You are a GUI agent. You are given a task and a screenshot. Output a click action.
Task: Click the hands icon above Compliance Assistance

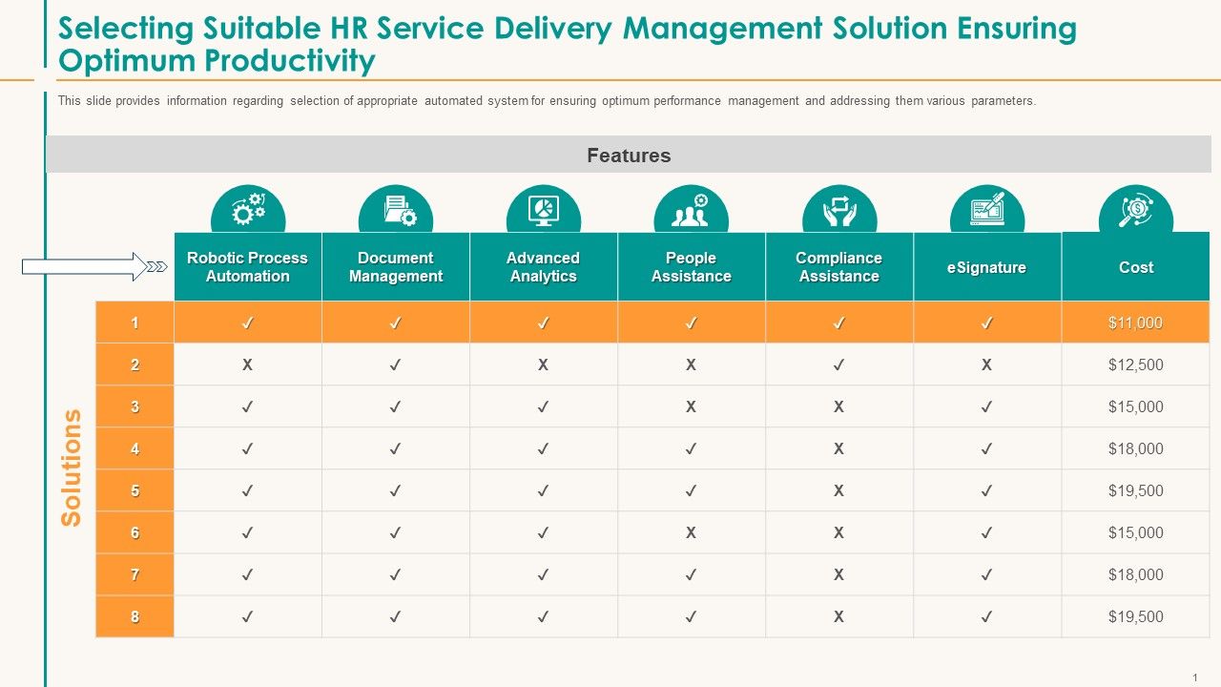click(839, 209)
